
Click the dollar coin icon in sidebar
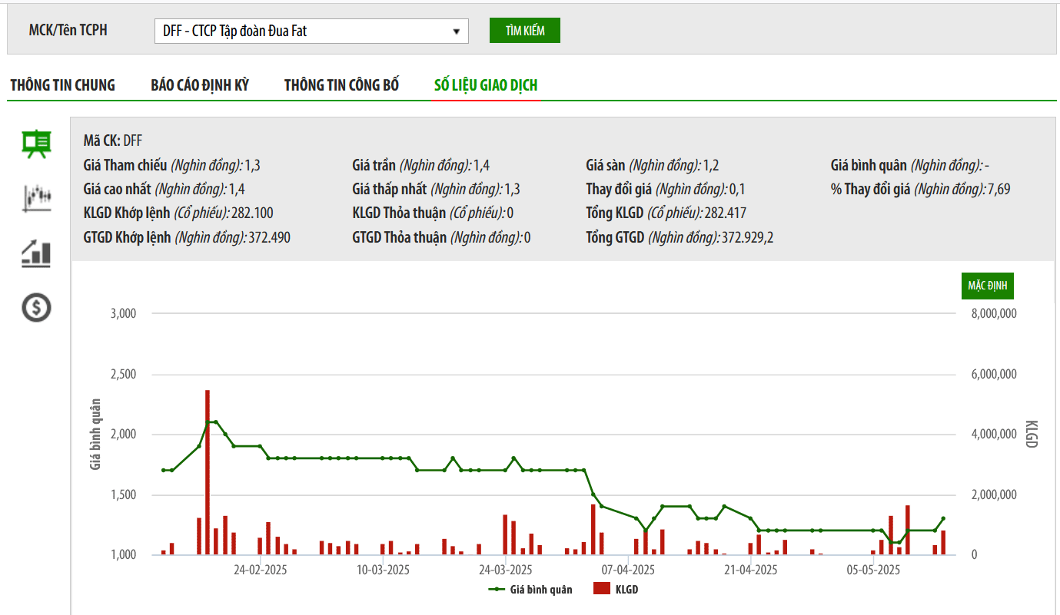36,308
